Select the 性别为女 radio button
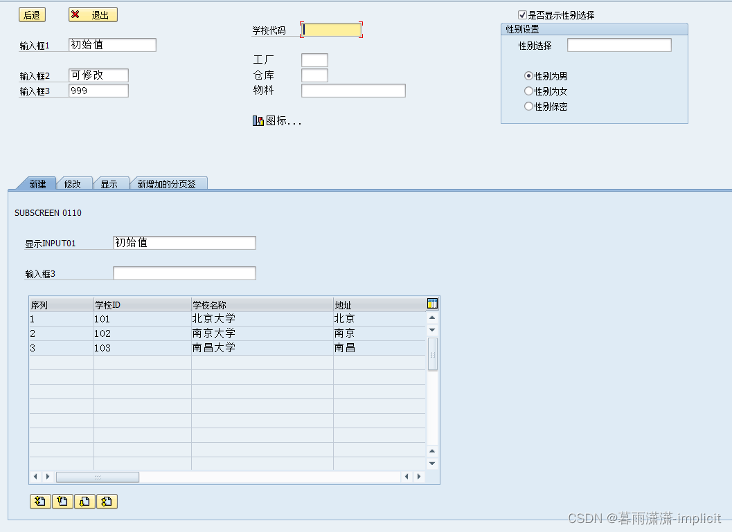The image size is (732, 532). pos(528,91)
